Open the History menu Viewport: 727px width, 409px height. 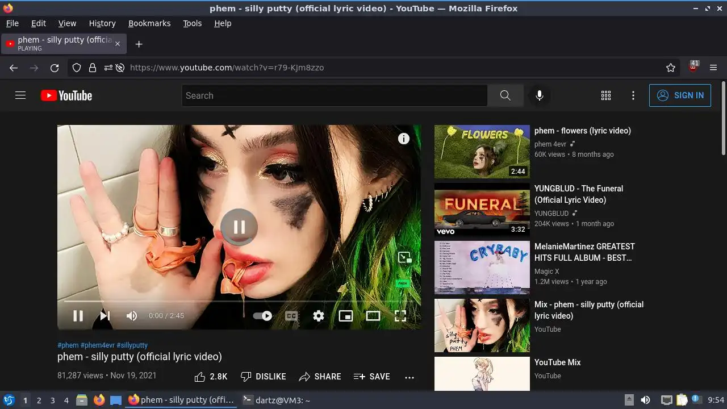point(102,23)
